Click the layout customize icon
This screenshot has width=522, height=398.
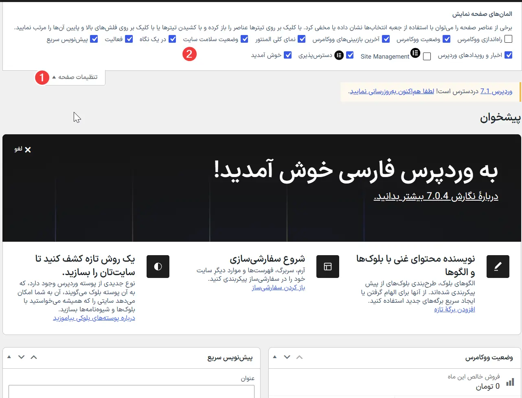(328, 267)
